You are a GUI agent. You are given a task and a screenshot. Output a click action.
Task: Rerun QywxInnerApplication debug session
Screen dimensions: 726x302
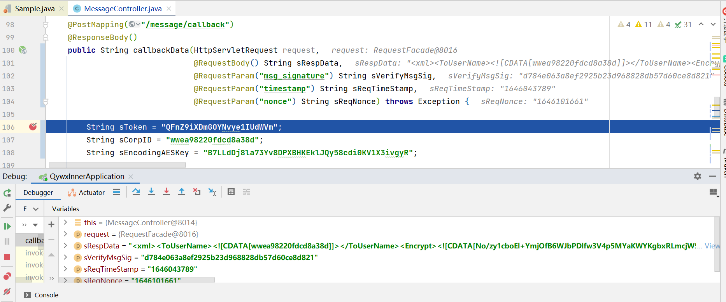[x=7, y=193]
